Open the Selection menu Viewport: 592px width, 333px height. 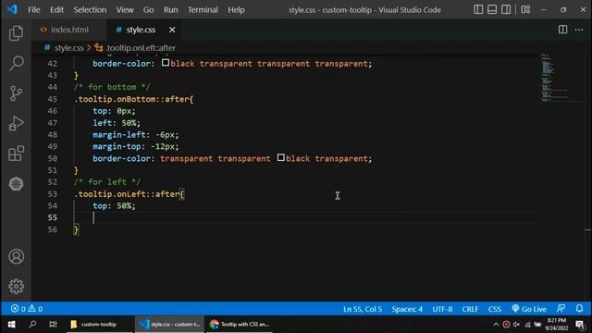(90, 10)
